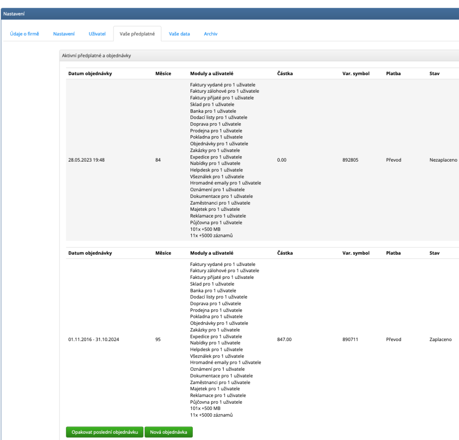Go to the Vaše data tab
459x440 pixels.
click(179, 34)
